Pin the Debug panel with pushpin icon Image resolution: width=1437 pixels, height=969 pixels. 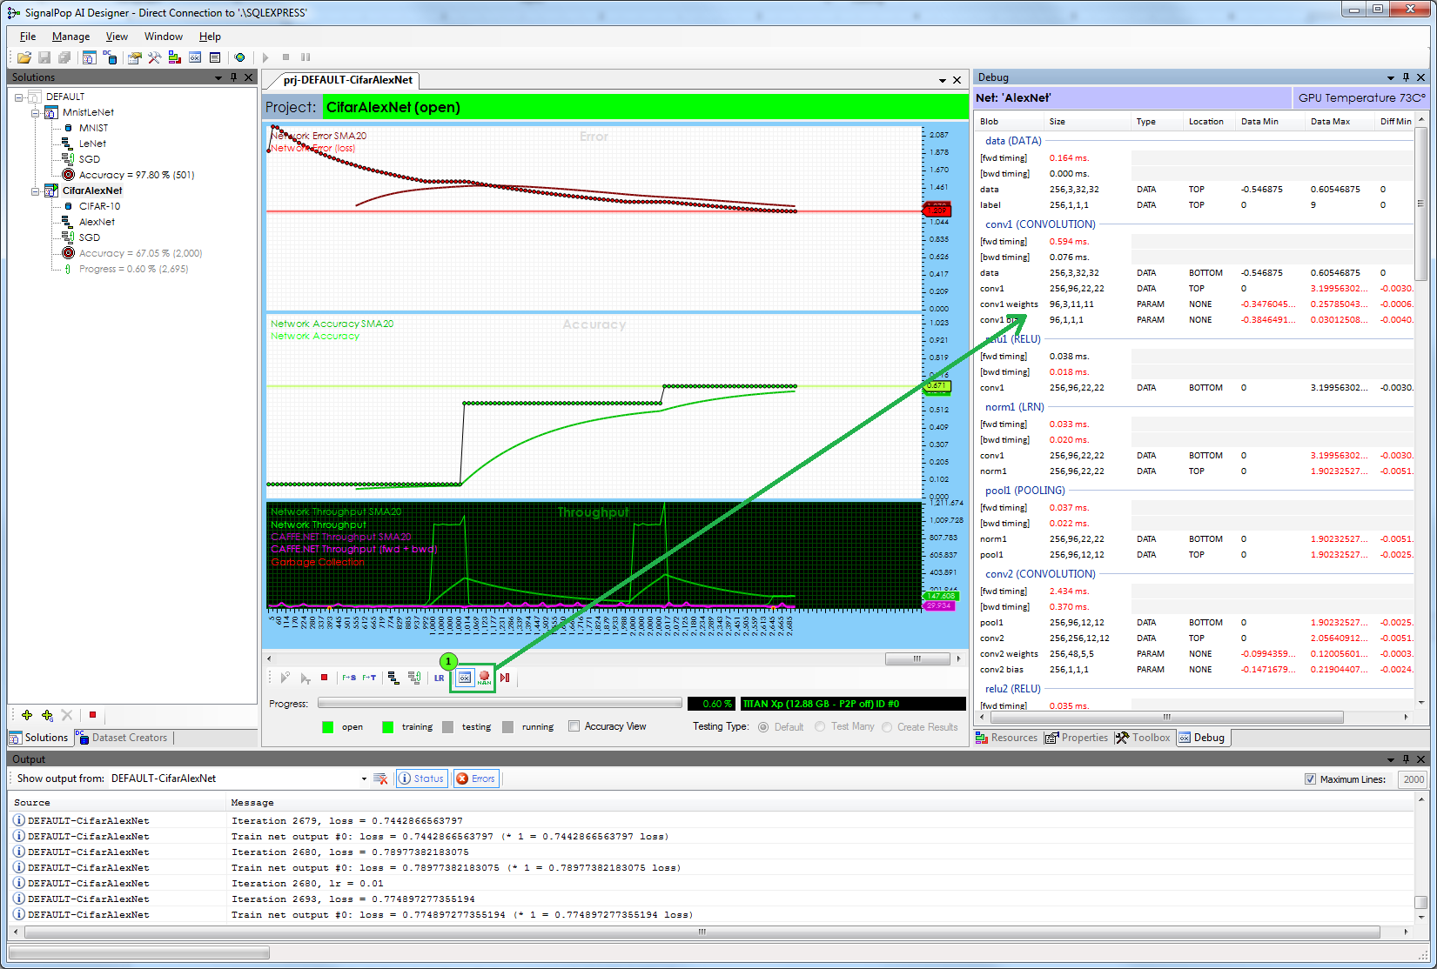tap(1406, 77)
